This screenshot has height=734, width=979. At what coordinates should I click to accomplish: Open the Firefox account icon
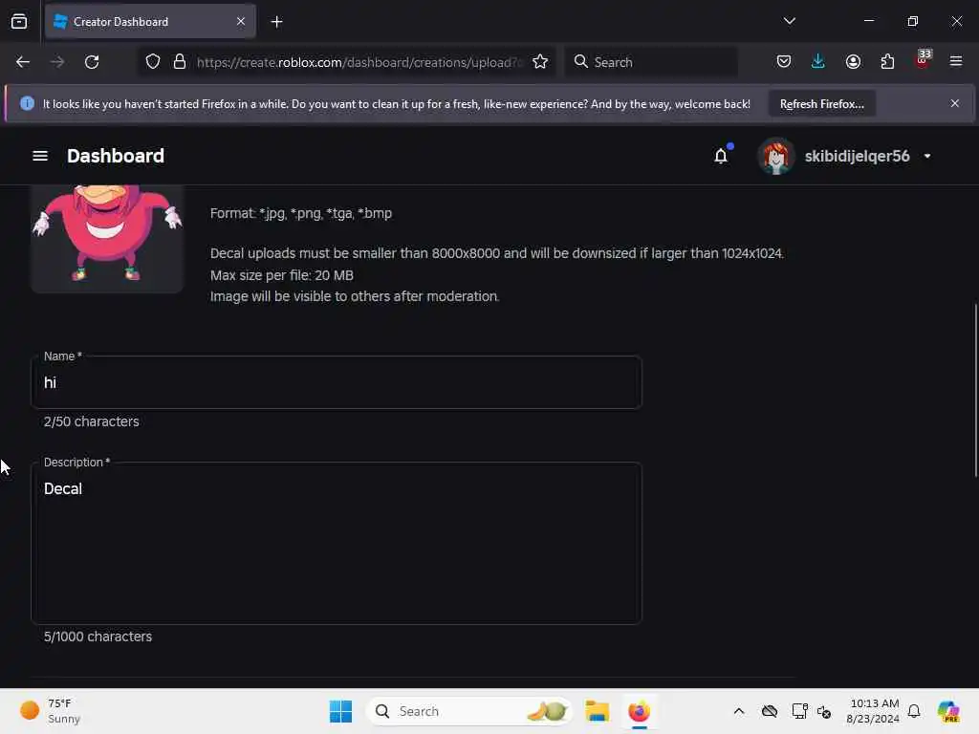(853, 62)
